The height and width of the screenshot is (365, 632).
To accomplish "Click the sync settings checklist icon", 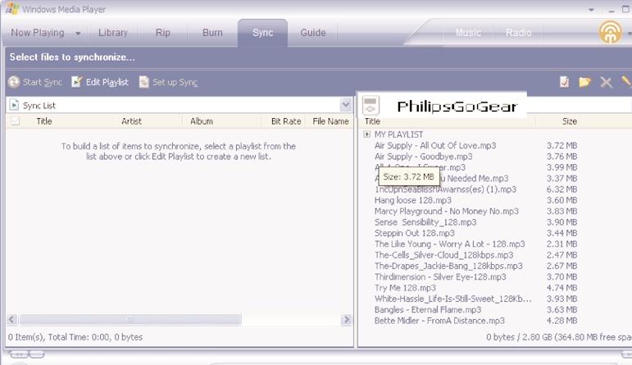I will click(x=564, y=82).
